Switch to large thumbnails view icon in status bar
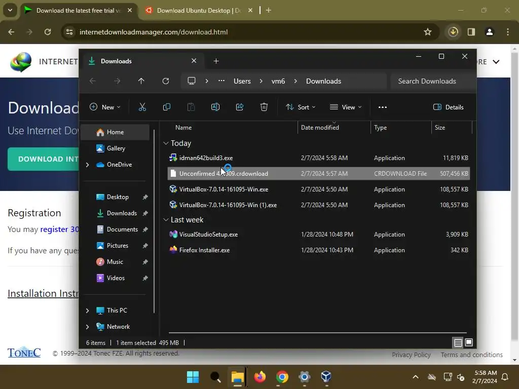519x389 pixels. pos(469,342)
